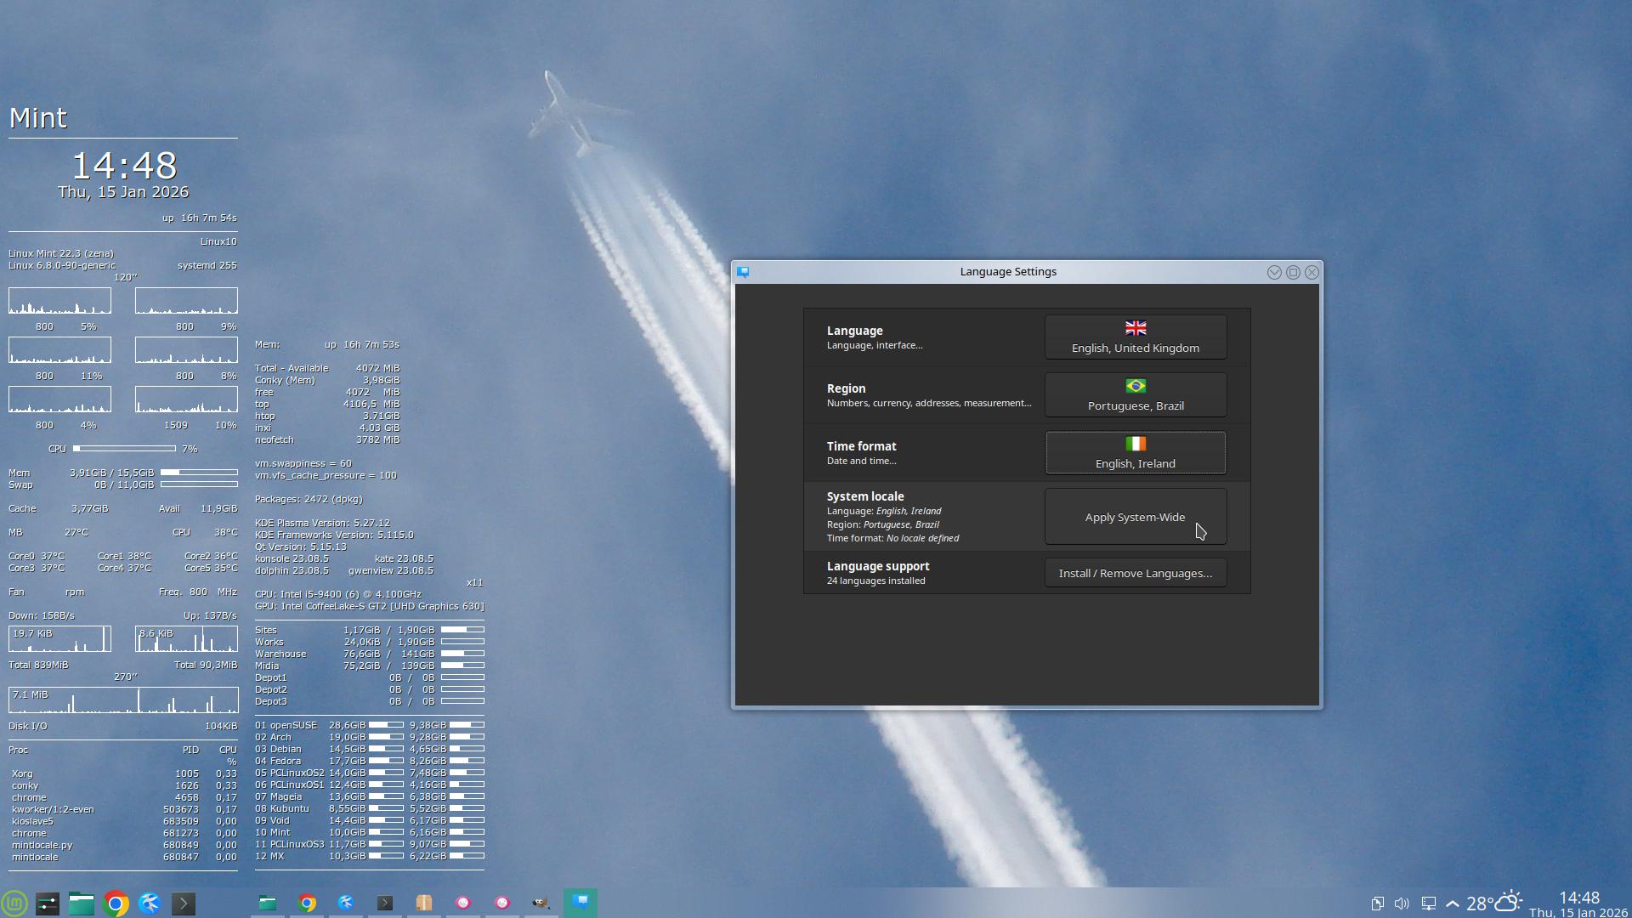Open the clipboard tray icon
The image size is (1632, 918).
pos(1377,904)
